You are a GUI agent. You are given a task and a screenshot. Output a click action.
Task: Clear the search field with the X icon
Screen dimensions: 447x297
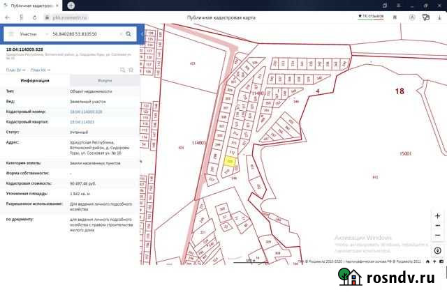[121, 34]
